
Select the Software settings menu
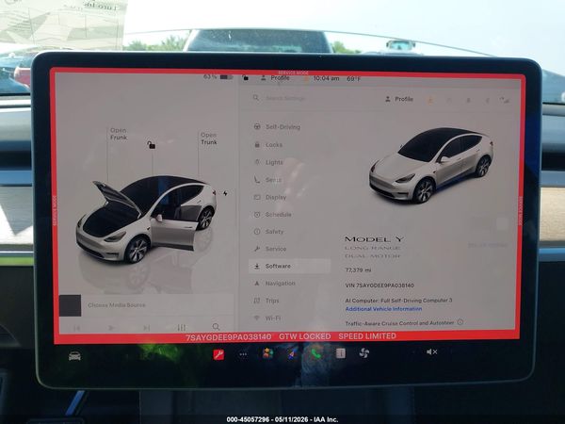290,266
